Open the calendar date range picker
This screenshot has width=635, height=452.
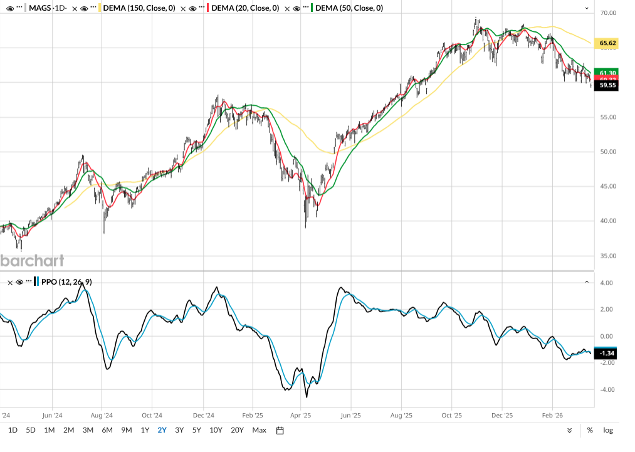280,431
